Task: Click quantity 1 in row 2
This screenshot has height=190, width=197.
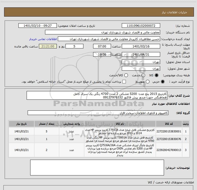Action: pos(47,139)
